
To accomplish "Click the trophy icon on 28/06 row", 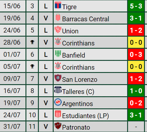I will pyautogui.click(x=32, y=42).
